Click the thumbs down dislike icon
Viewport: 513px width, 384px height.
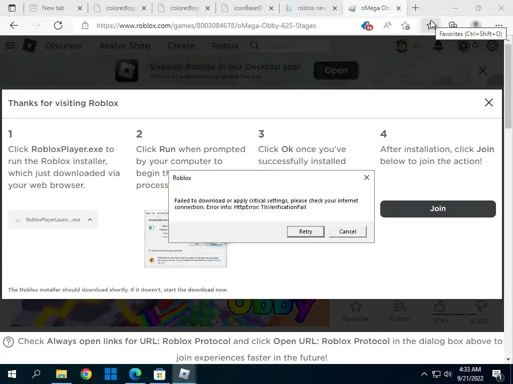pyautogui.click(x=480, y=306)
